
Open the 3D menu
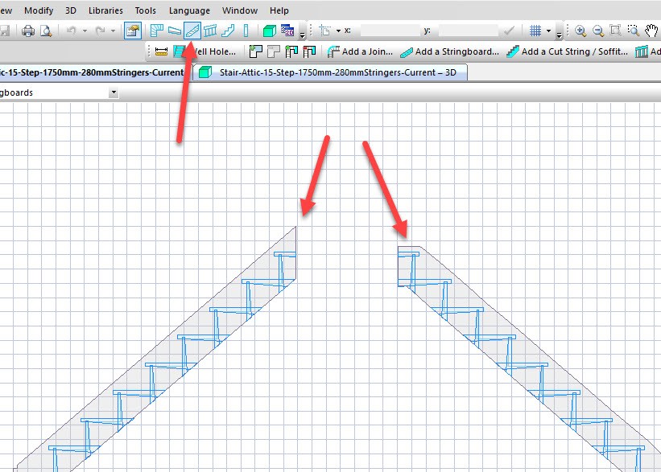(71, 10)
